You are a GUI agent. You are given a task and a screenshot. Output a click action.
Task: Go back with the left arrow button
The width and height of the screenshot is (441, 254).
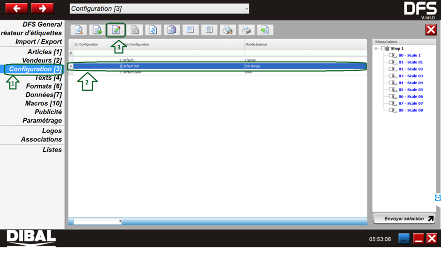(16, 8)
